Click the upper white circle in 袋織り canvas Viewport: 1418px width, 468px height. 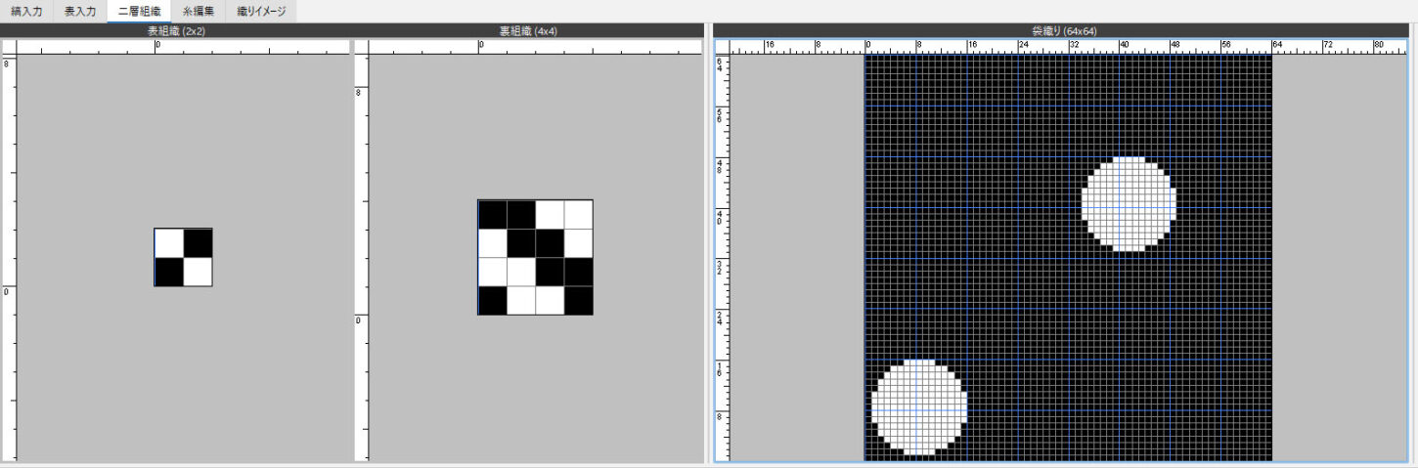tap(1129, 203)
